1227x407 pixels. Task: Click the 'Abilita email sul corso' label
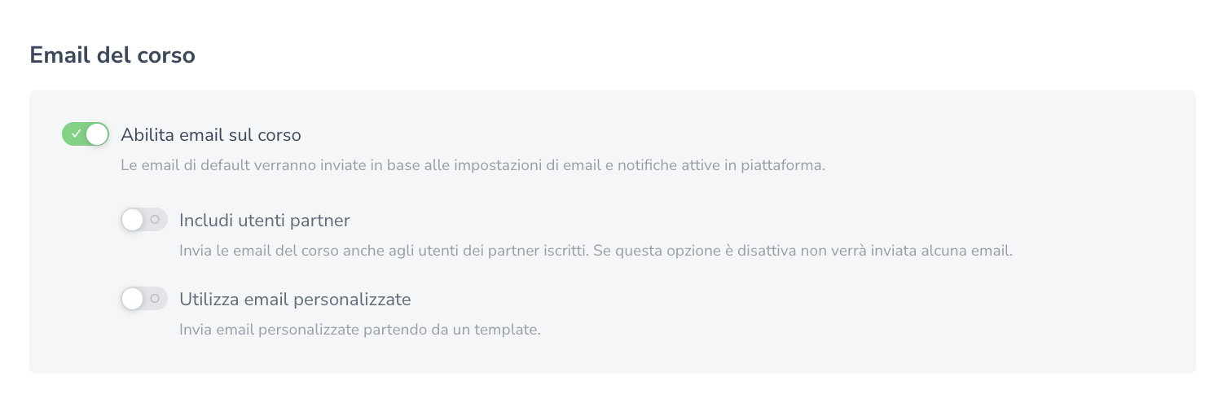tap(211, 134)
